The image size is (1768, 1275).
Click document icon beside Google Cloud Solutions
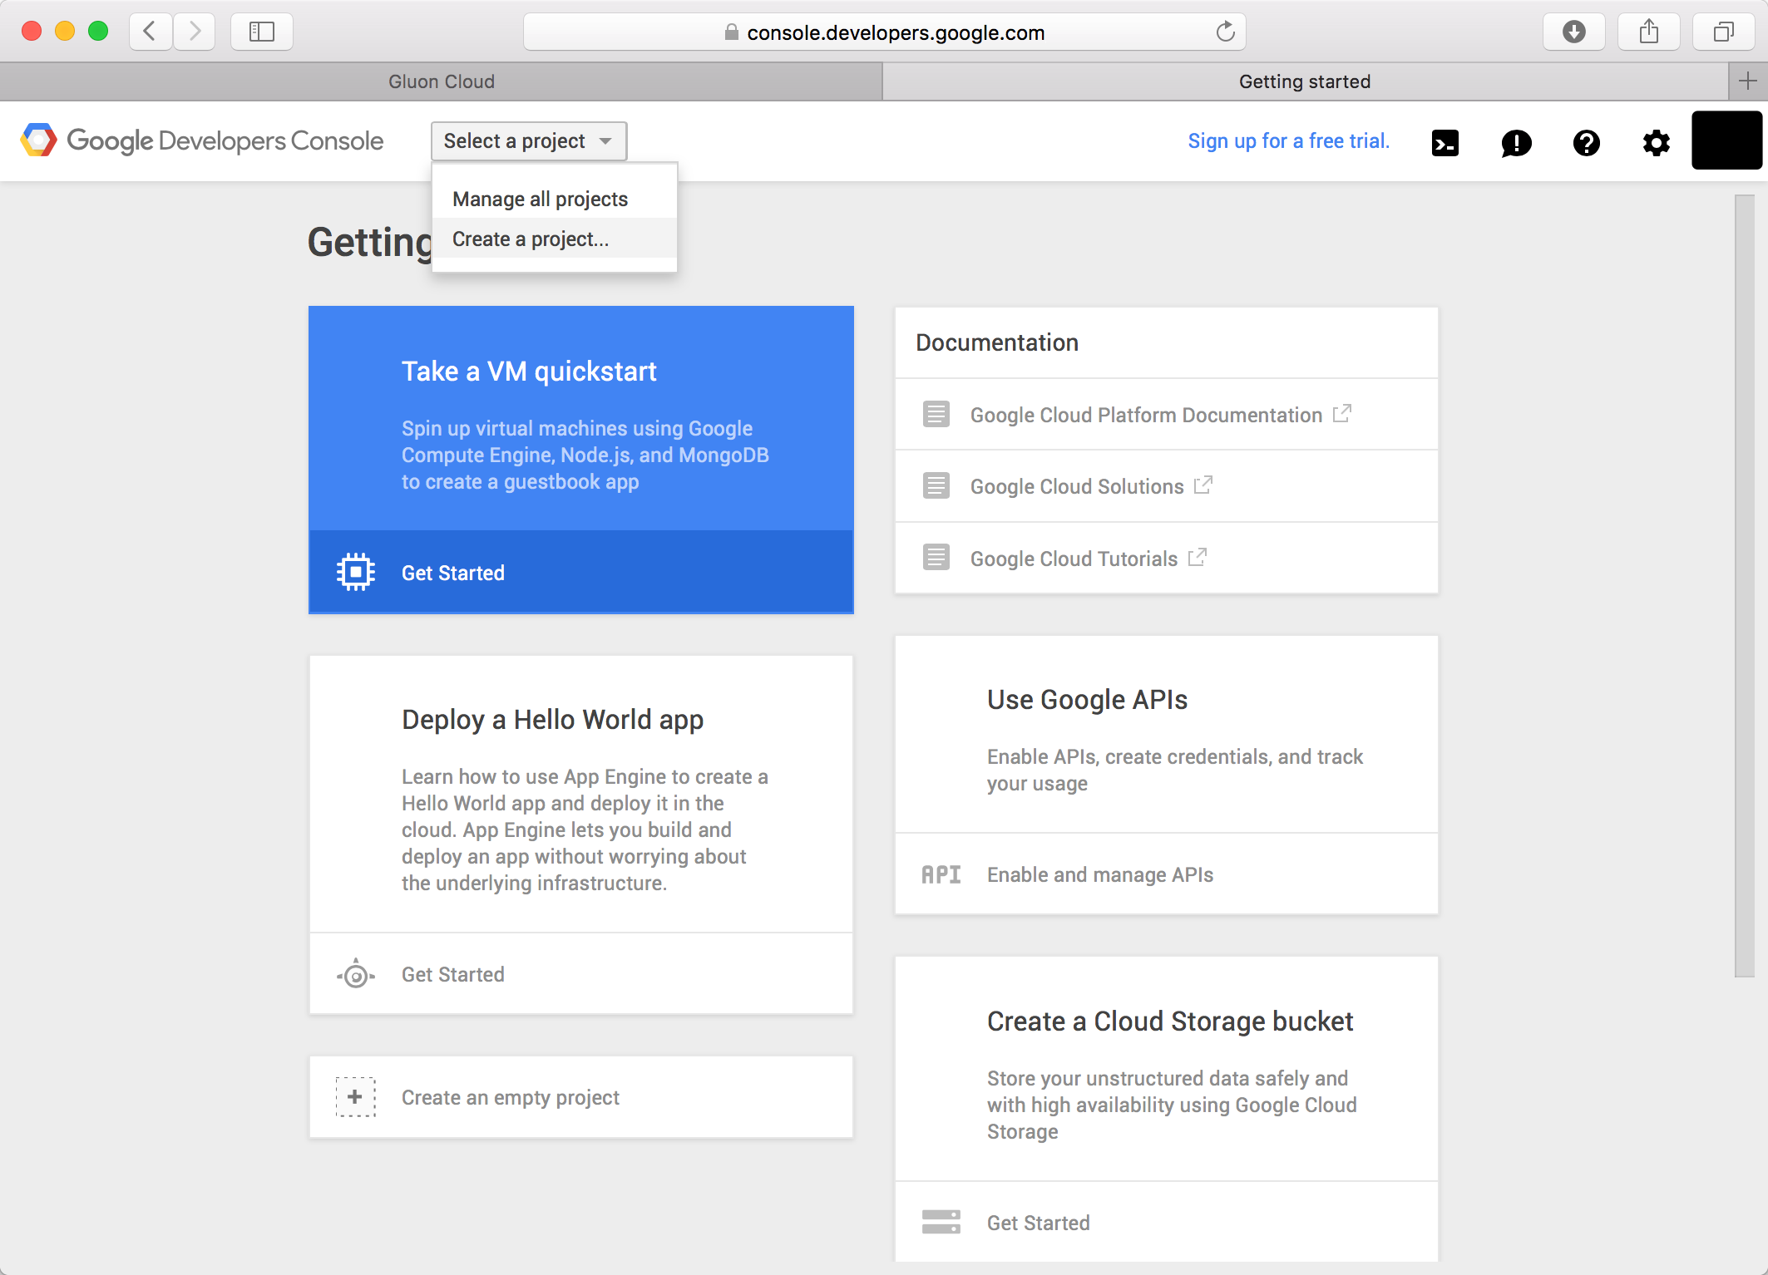tap(936, 485)
